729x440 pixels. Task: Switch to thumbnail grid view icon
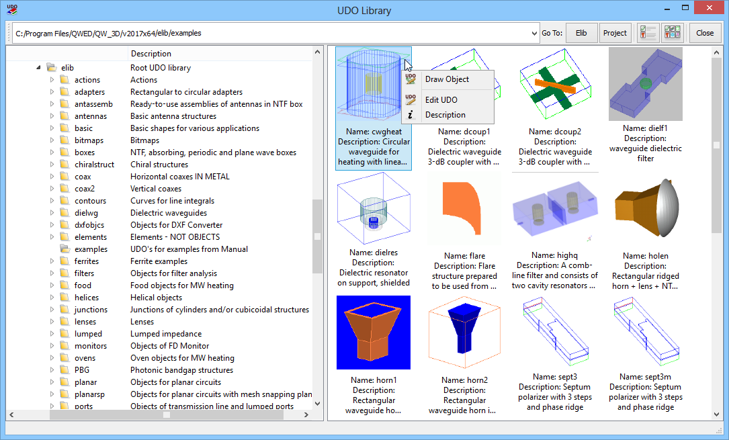click(672, 33)
